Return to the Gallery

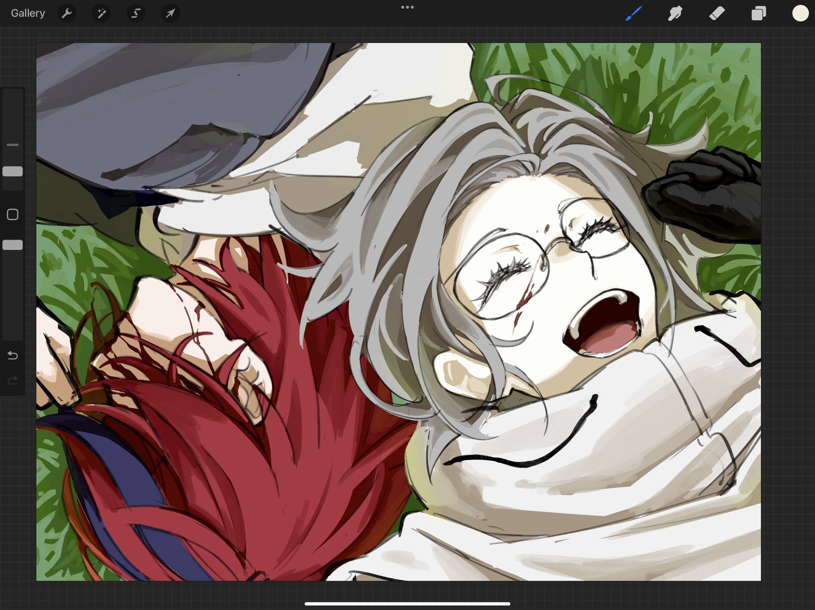tap(28, 13)
